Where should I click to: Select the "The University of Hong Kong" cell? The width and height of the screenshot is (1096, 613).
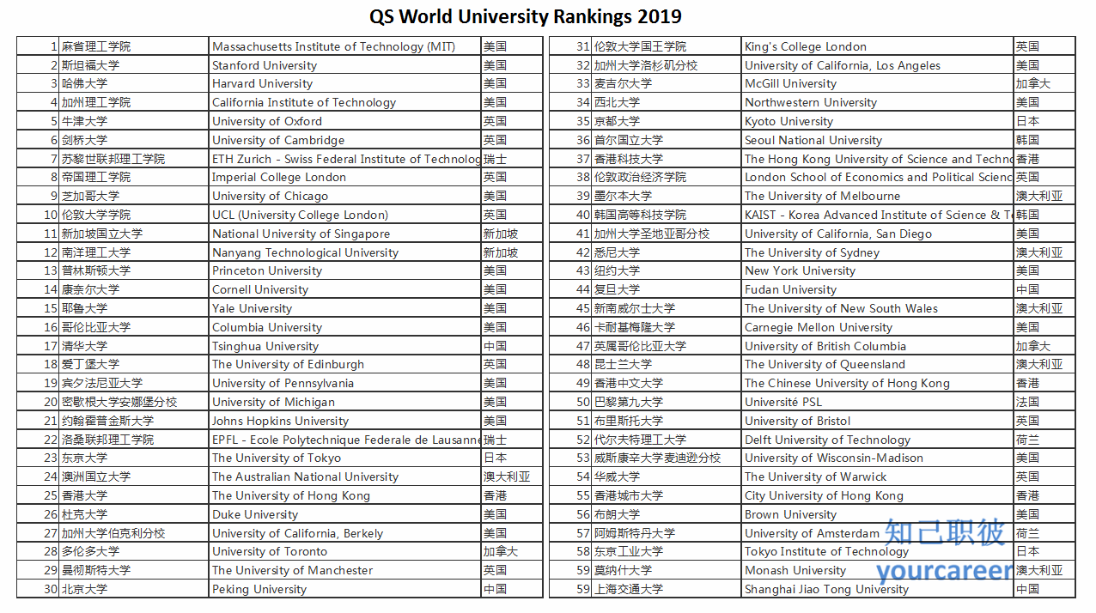[x=345, y=495]
